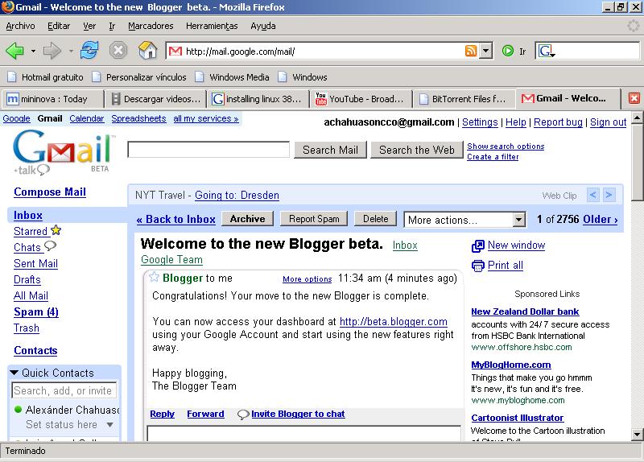Screen dimensions: 644x462
Task: Go back with the green Back arrow
Action: coord(14,52)
